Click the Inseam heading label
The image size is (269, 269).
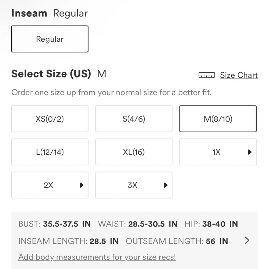tap(29, 13)
